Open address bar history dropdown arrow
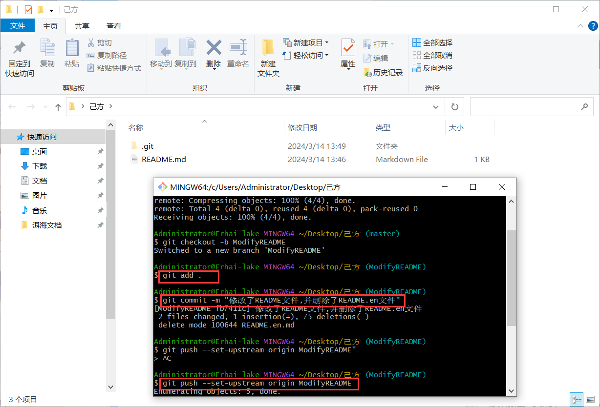Image resolution: width=600 pixels, height=407 pixels. 436,106
